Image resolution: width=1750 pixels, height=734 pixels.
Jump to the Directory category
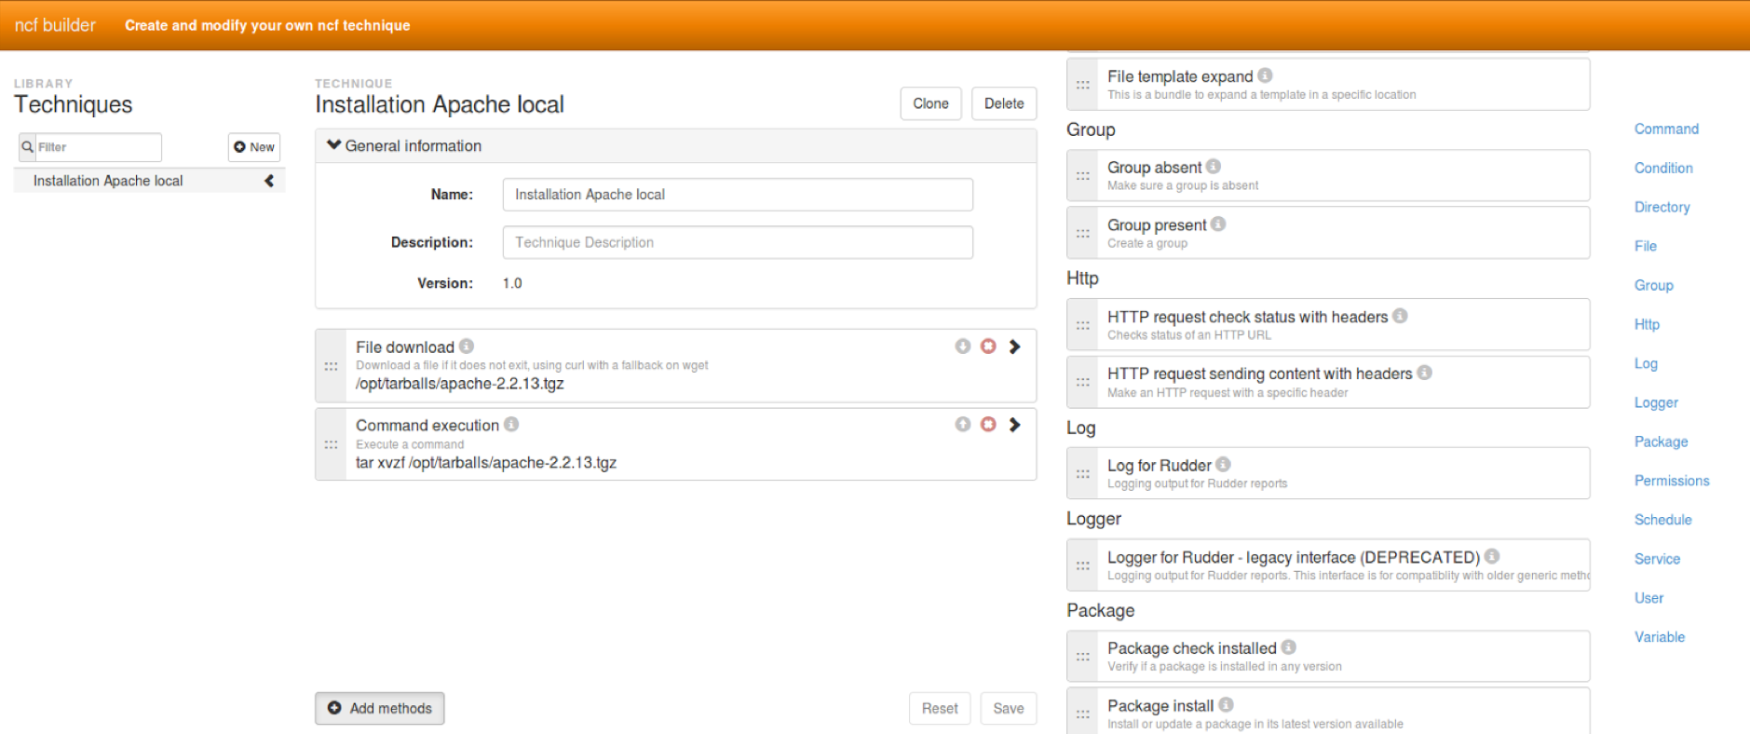point(1662,207)
